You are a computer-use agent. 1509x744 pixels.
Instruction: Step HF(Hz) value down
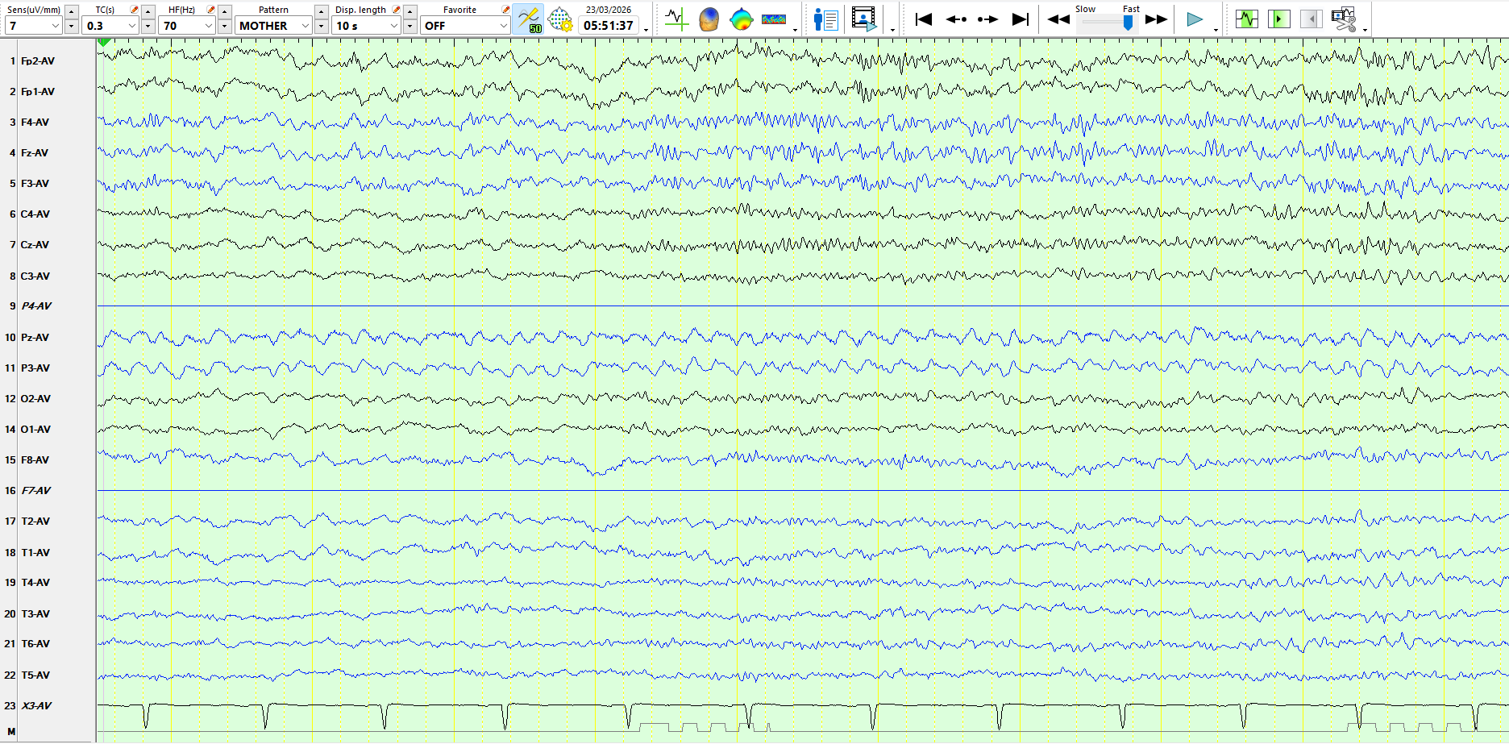[x=225, y=27]
